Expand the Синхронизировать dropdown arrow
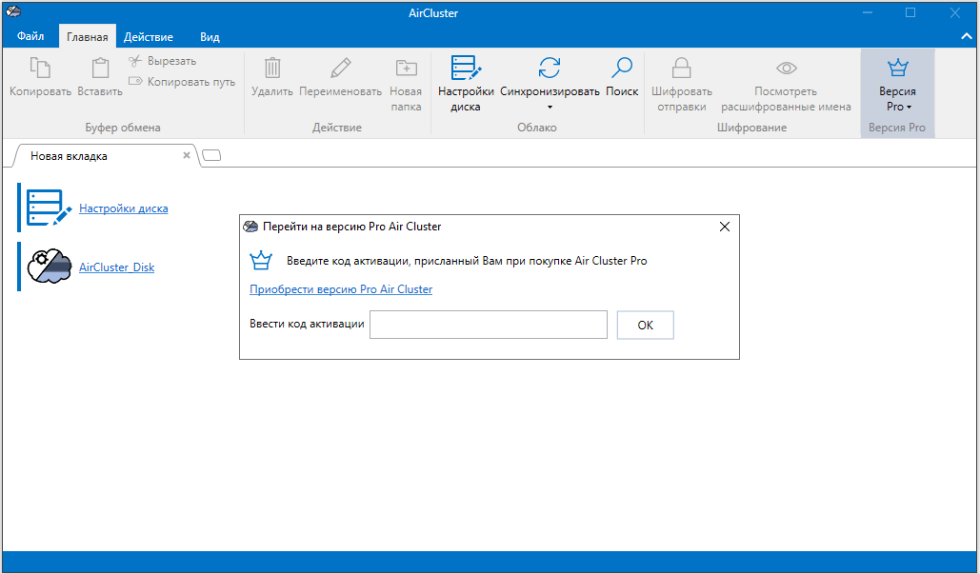Image resolution: width=980 pixels, height=574 pixels. 550,108
